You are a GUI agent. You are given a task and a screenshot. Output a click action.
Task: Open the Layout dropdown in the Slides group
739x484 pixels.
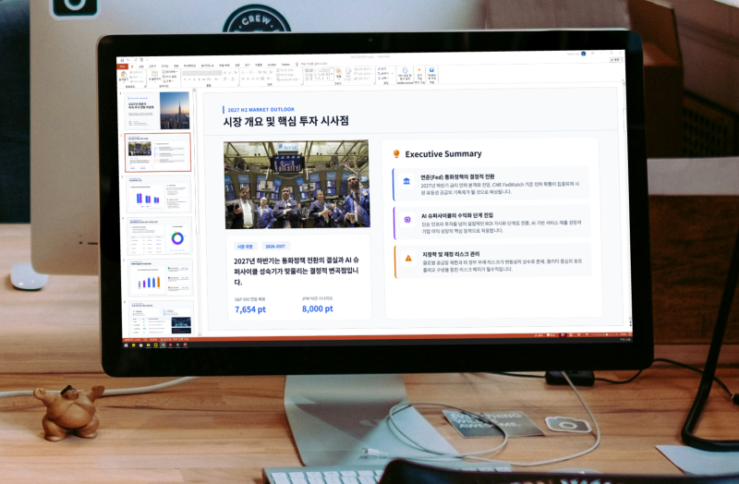(170, 72)
